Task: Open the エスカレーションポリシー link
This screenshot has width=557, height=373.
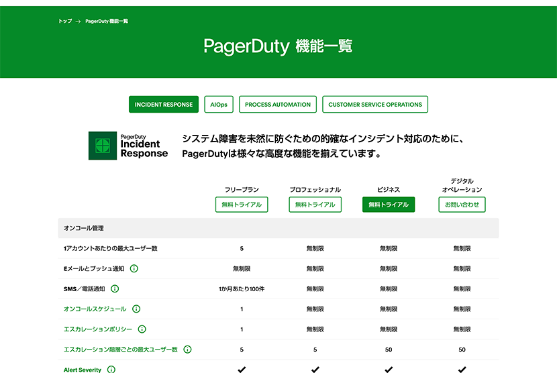Action: [98, 329]
